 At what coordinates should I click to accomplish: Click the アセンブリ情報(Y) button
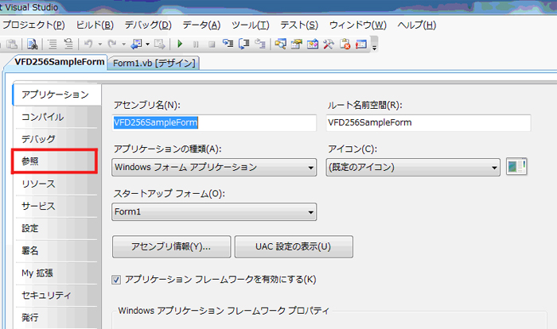click(172, 246)
